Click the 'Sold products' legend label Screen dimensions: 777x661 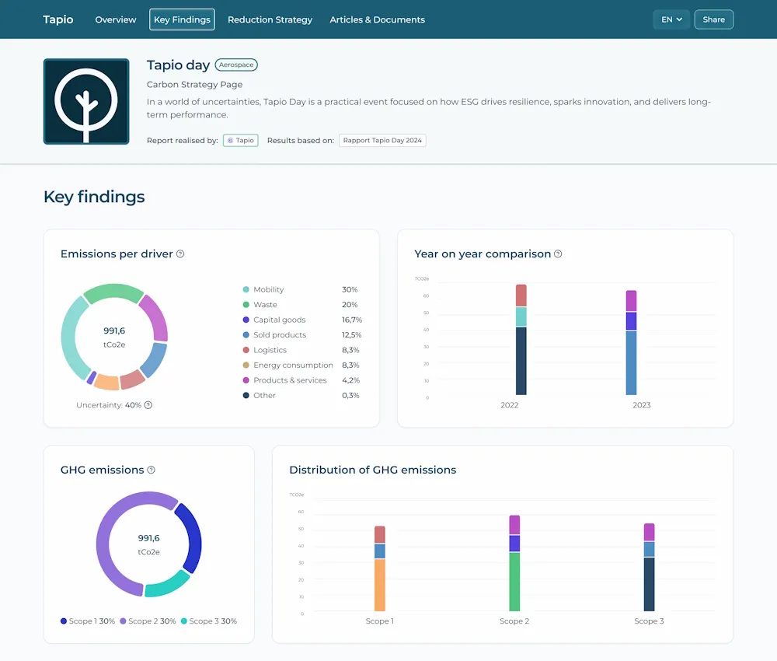(280, 334)
